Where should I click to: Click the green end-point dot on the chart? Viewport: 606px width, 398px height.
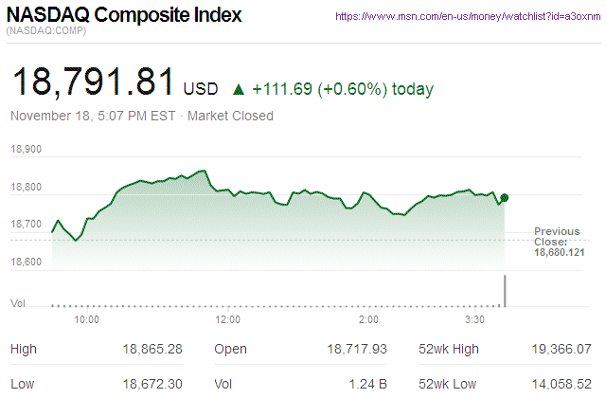(506, 197)
